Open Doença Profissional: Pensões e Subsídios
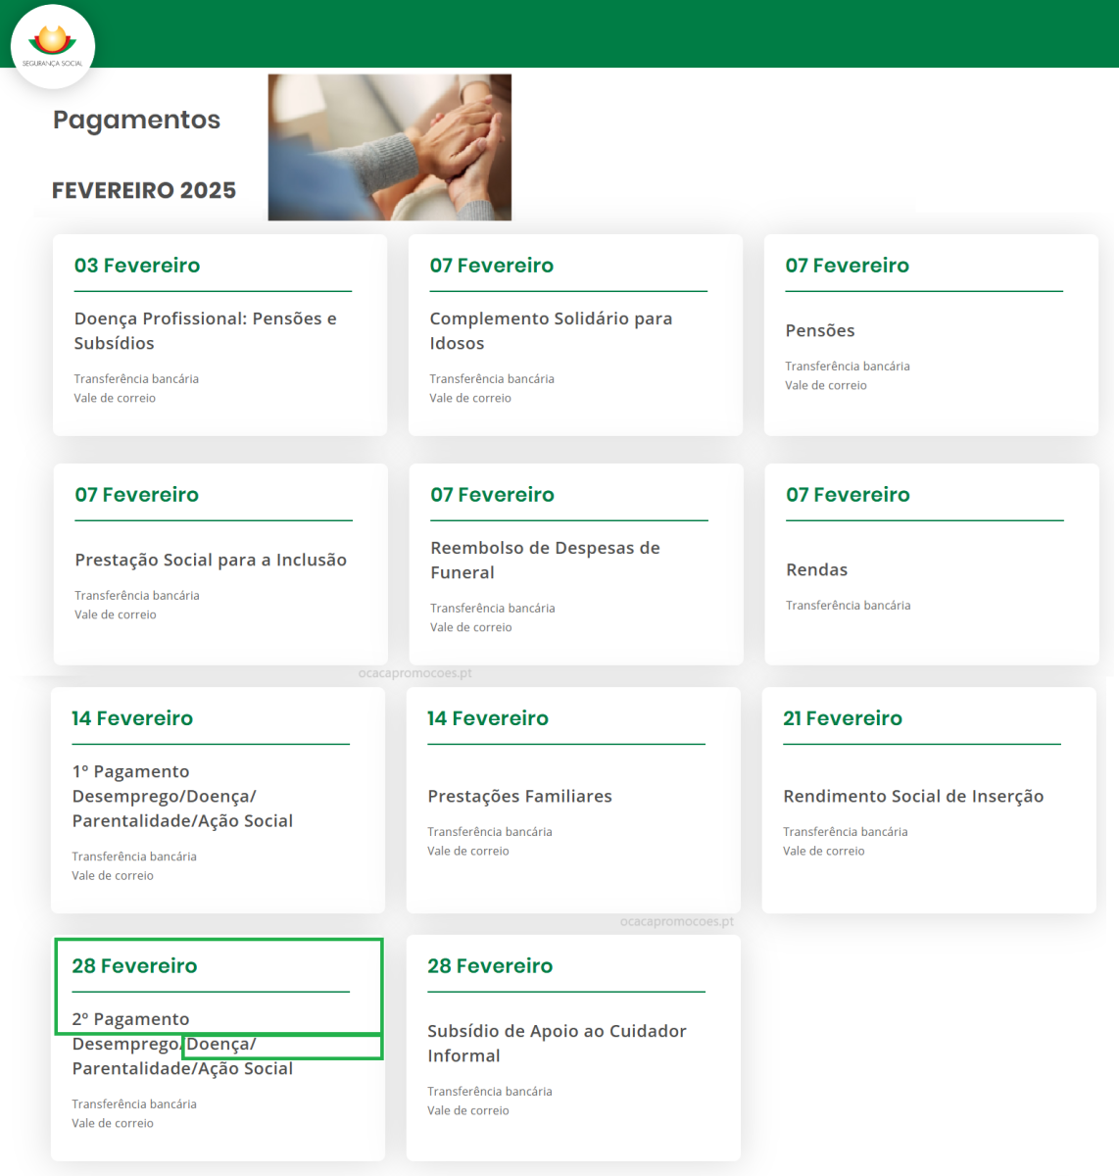 pyautogui.click(x=206, y=331)
